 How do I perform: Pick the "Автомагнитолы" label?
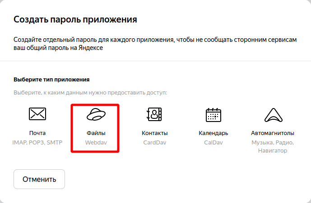tap(273, 133)
